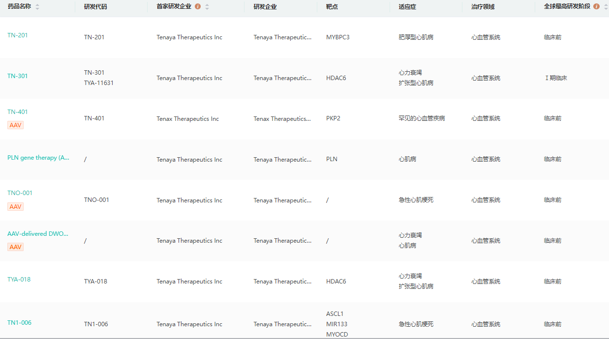
Task: Click 适应症 column header
Action: pos(407,7)
